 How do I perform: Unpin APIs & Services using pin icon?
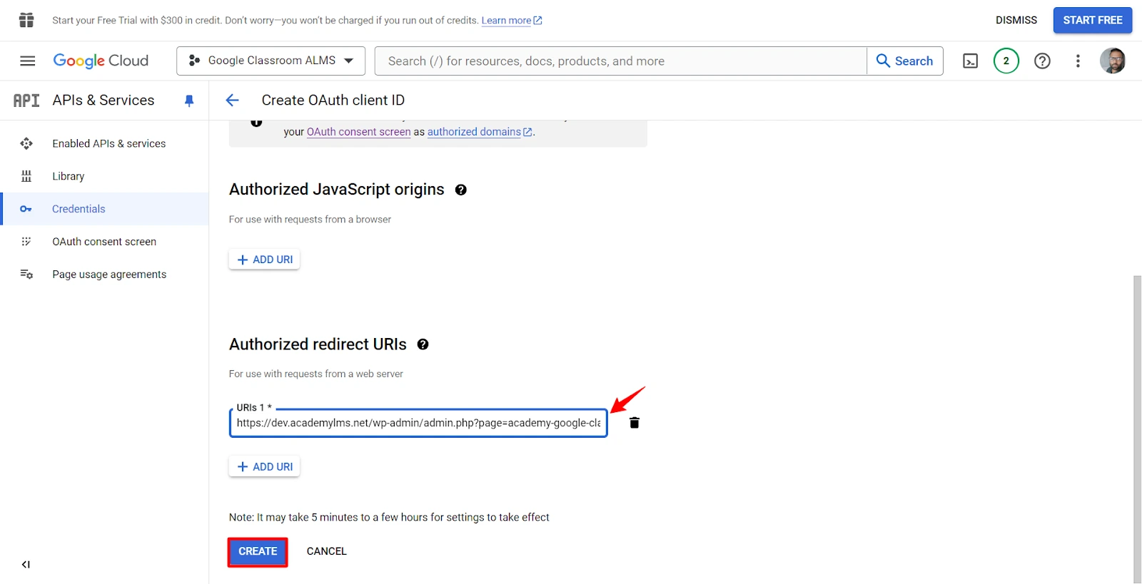click(x=189, y=101)
